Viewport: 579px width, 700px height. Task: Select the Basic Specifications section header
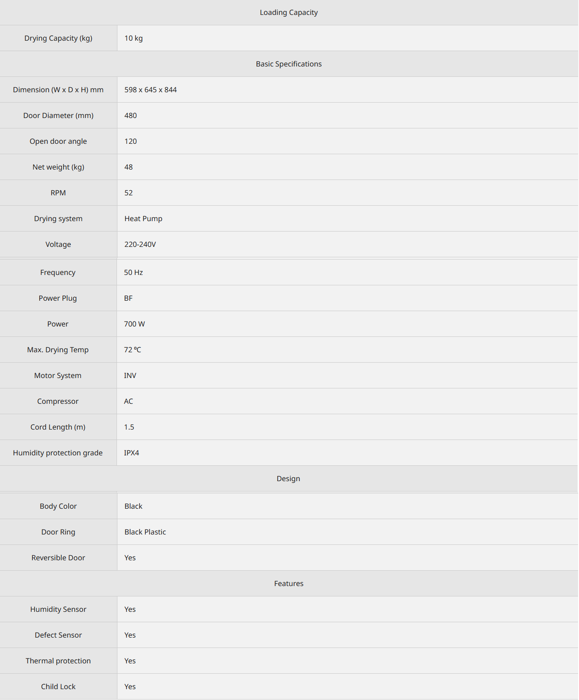[x=289, y=64]
